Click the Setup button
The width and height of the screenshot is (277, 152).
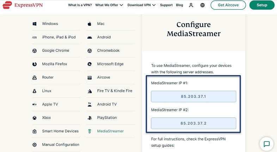pyautogui.click(x=262, y=5)
